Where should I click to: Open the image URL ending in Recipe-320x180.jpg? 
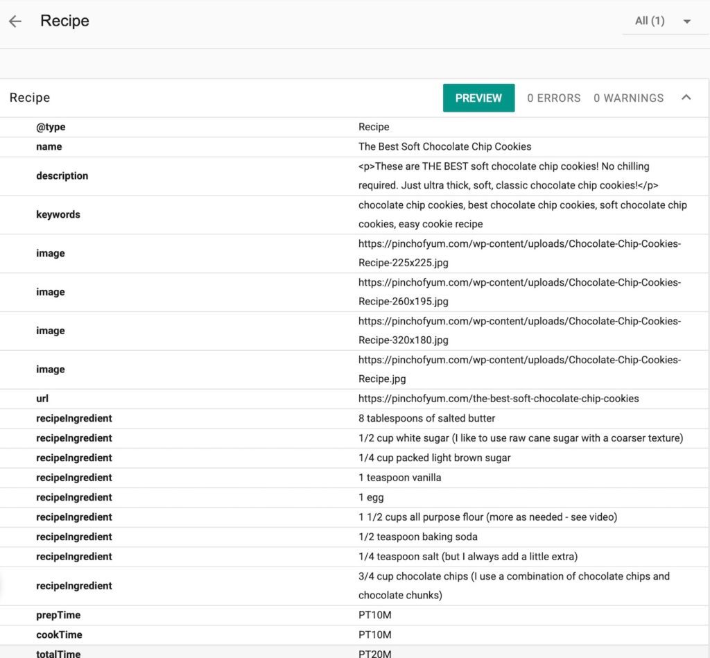click(519, 331)
